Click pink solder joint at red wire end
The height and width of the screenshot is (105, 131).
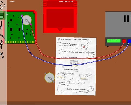(31, 24)
